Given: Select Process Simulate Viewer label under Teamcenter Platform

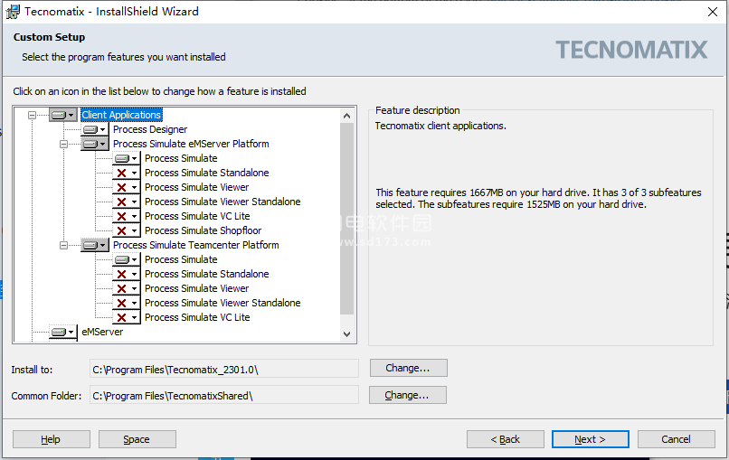Looking at the screenshot, I should click(x=196, y=288).
